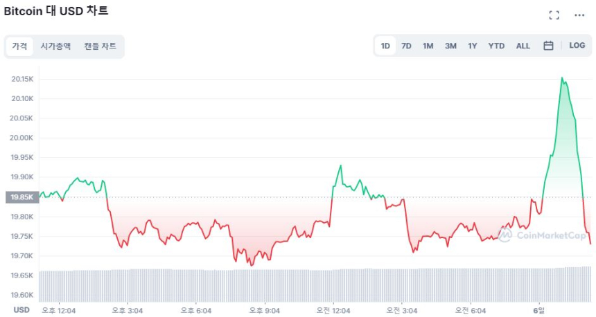Choose the 1M time range
Viewport: 596px width, 317px height.
pyautogui.click(x=428, y=46)
